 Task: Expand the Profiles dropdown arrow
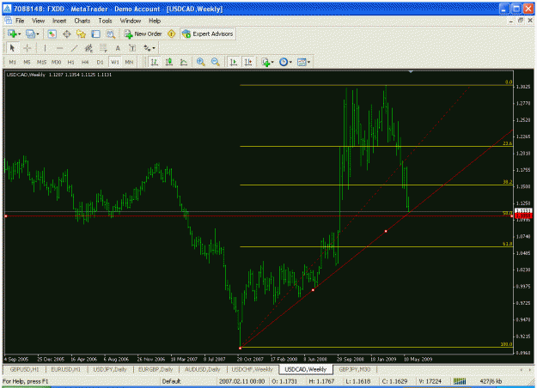(x=38, y=33)
